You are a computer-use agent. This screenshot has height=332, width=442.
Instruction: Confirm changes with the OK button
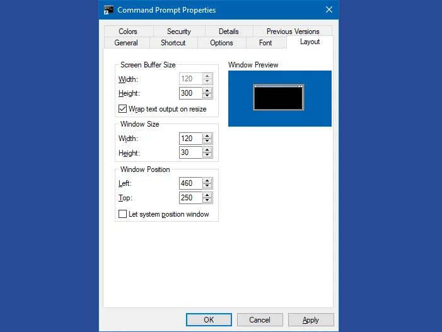tap(209, 320)
